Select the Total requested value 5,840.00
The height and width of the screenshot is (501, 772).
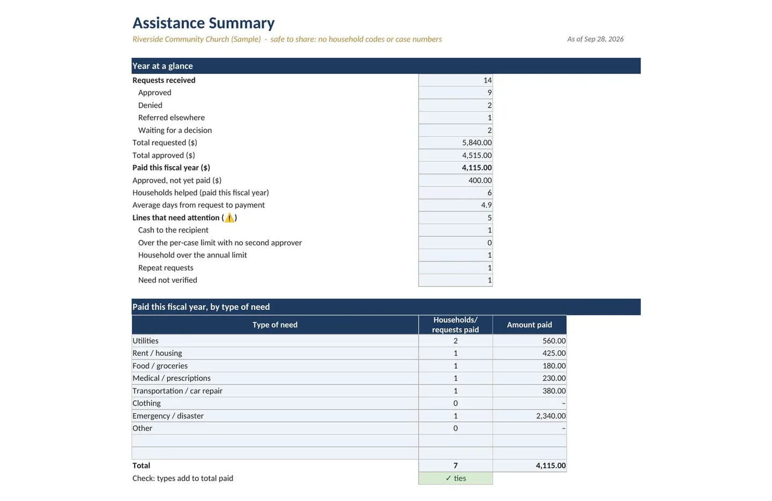[x=456, y=143]
